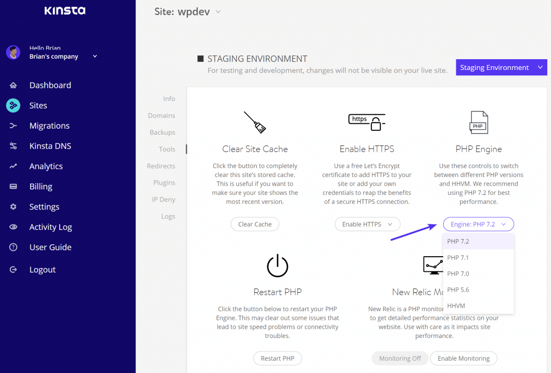Click the https padlock icon

(367, 122)
